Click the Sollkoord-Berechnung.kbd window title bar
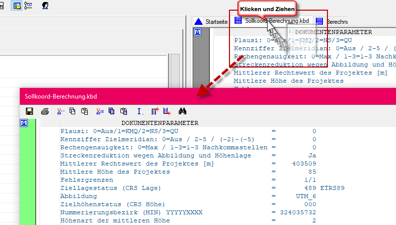Screen dimensions: 396x225 point(152,95)
